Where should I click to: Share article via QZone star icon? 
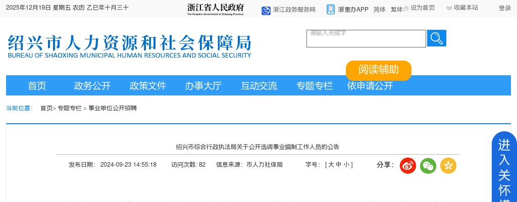(x=448, y=166)
